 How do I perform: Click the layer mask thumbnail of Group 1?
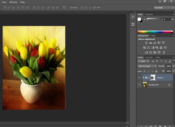pyautogui.click(x=152, y=77)
